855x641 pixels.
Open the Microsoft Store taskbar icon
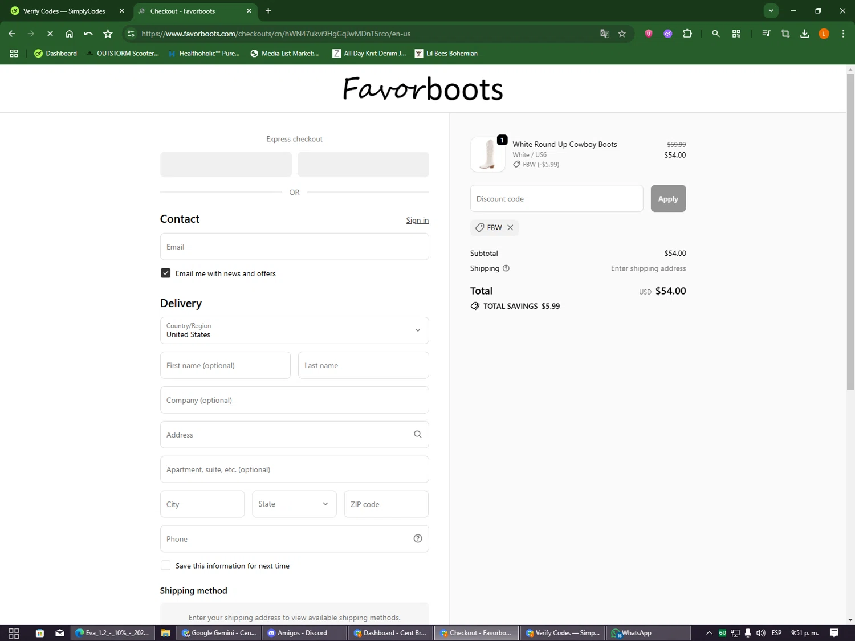point(40,633)
